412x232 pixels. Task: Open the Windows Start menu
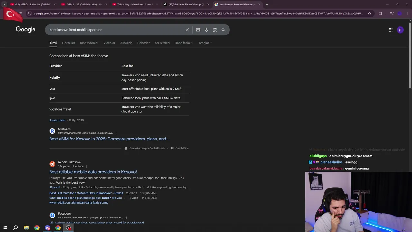[5, 228]
